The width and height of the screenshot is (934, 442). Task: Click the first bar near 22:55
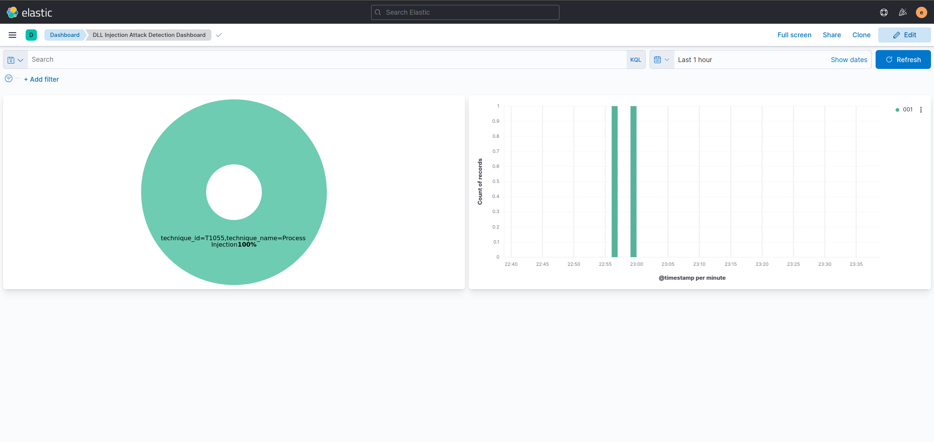pyautogui.click(x=615, y=181)
